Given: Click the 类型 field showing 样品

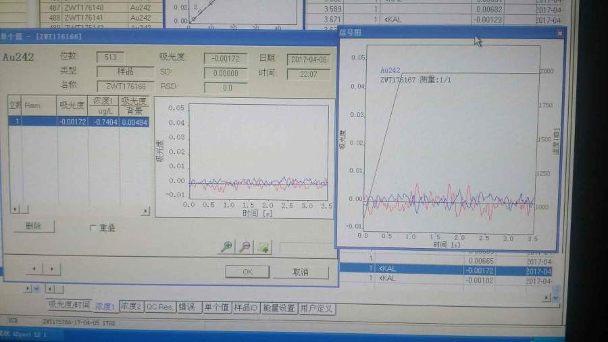Looking at the screenshot, I should pyautogui.click(x=125, y=72).
